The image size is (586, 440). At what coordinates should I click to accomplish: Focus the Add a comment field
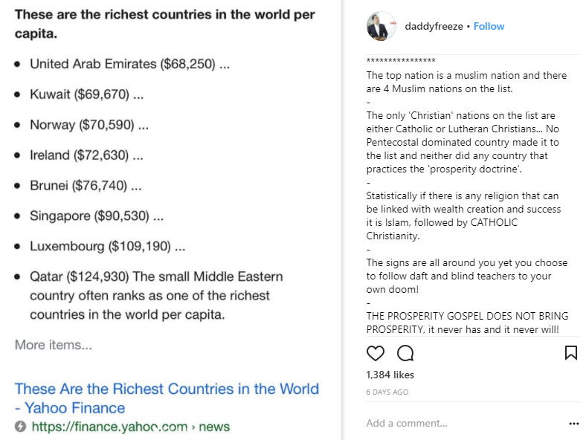446,424
